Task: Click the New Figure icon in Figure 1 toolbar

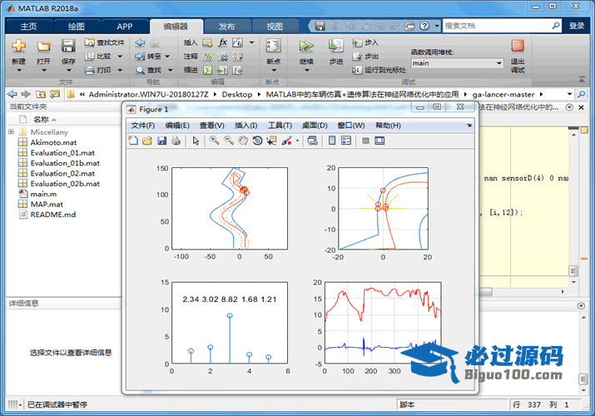Action: click(133, 141)
